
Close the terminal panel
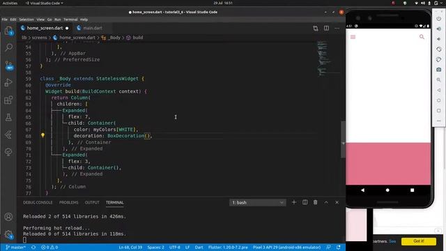[x=337, y=202]
